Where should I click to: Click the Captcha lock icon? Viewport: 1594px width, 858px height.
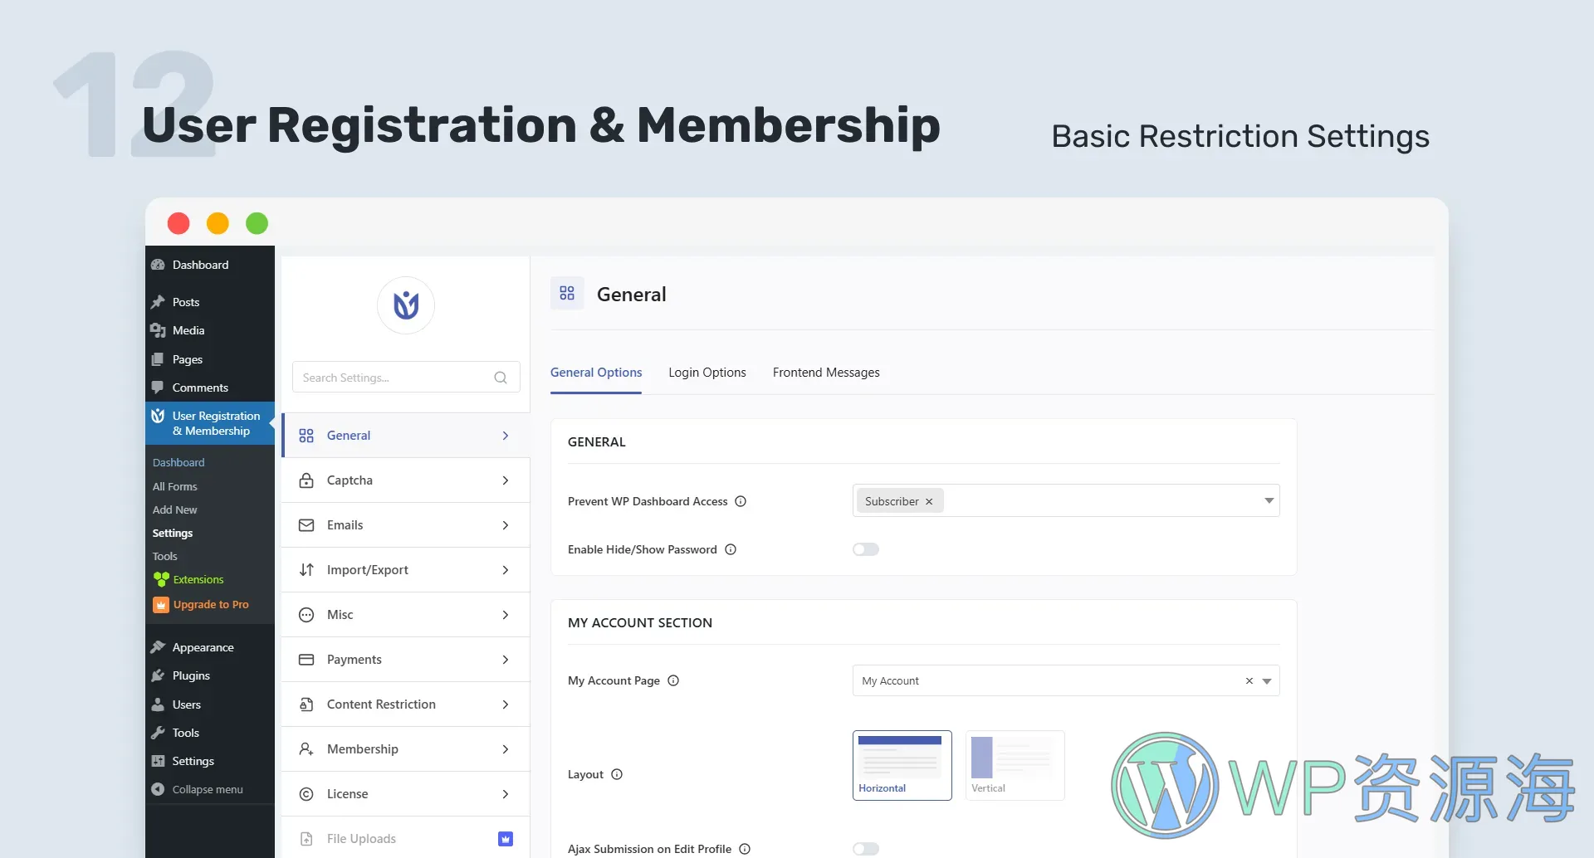306,480
